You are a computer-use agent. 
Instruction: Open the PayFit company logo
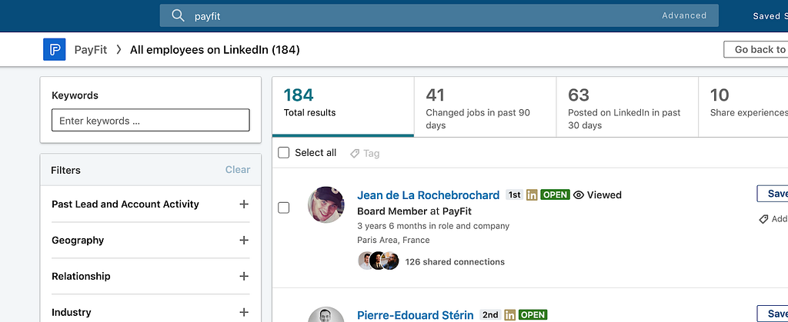click(x=55, y=50)
